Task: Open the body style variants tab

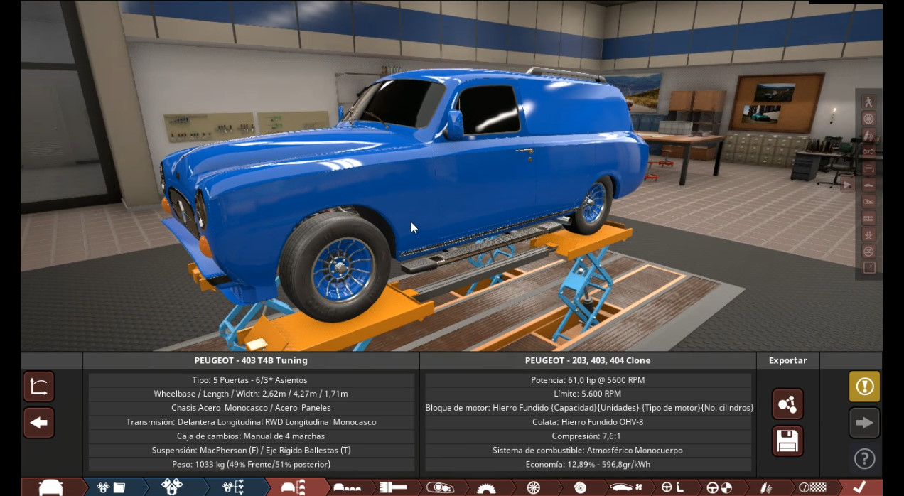Action: pos(347,487)
